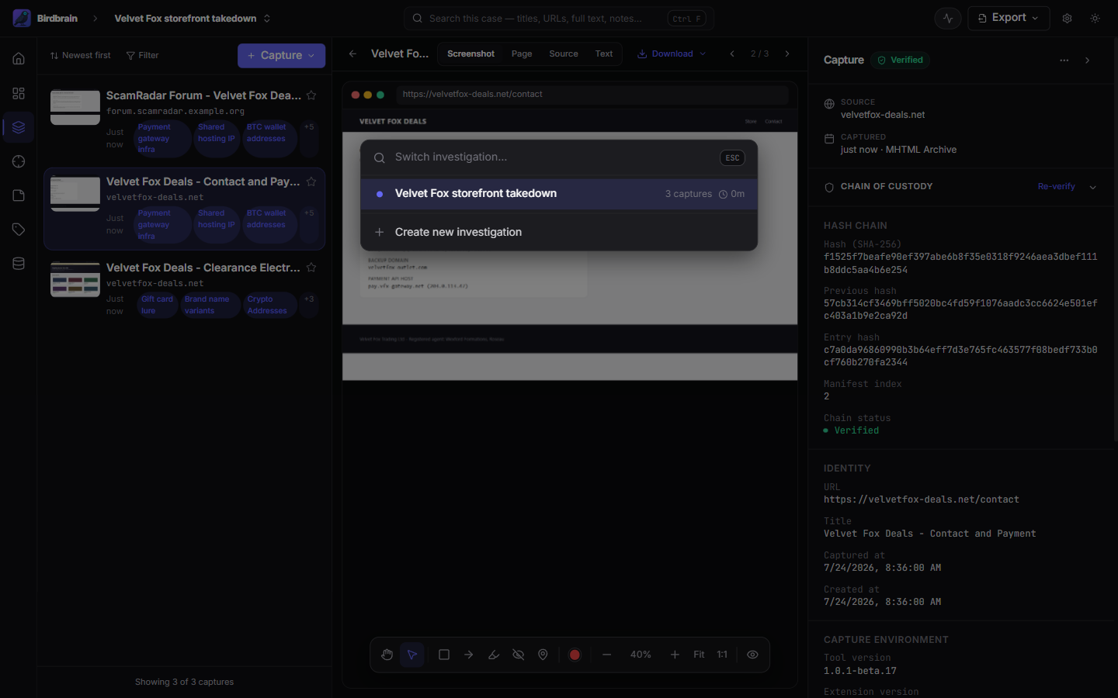This screenshot has height=698, width=1118.
Task: Choose the rectangle annotation tool
Action: 444,655
